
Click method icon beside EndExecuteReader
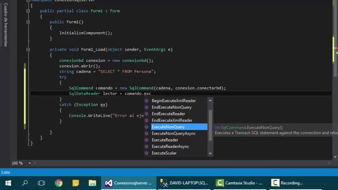tap(146, 114)
